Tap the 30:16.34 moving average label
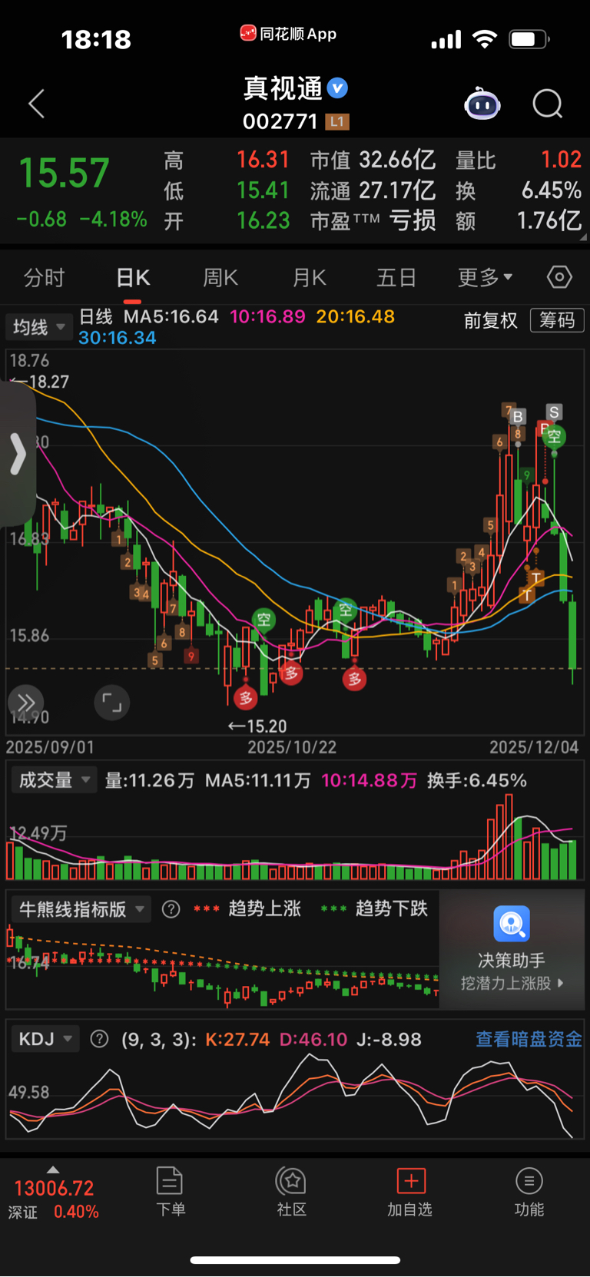 coord(118,338)
